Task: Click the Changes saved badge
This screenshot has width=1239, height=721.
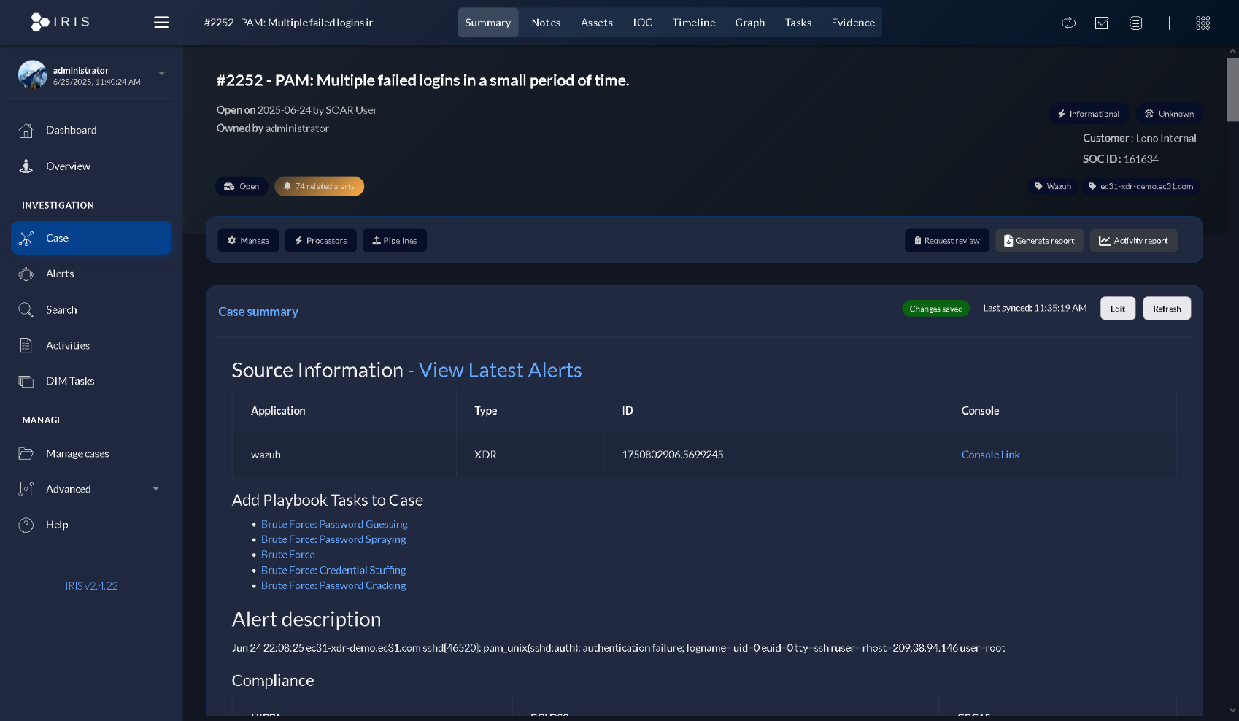Action: click(935, 309)
